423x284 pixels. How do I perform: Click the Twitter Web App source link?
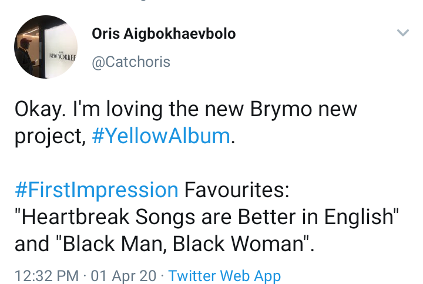(x=224, y=276)
